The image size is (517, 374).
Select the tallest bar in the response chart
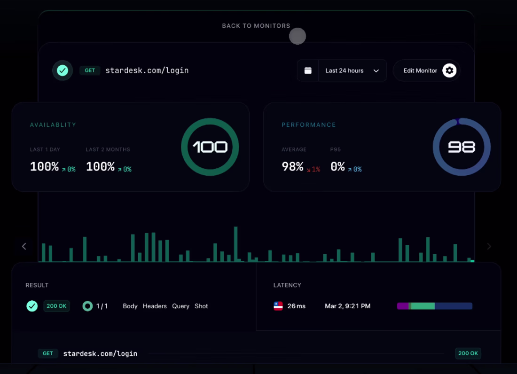[x=236, y=244]
